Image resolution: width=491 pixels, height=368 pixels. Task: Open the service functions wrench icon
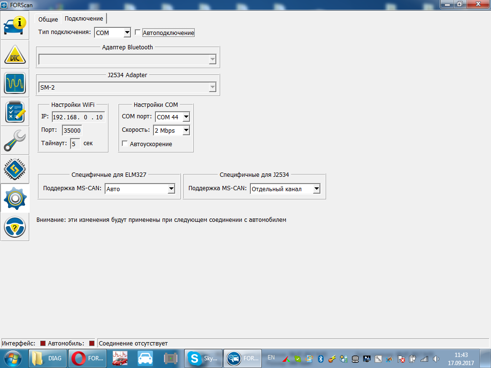click(14, 140)
